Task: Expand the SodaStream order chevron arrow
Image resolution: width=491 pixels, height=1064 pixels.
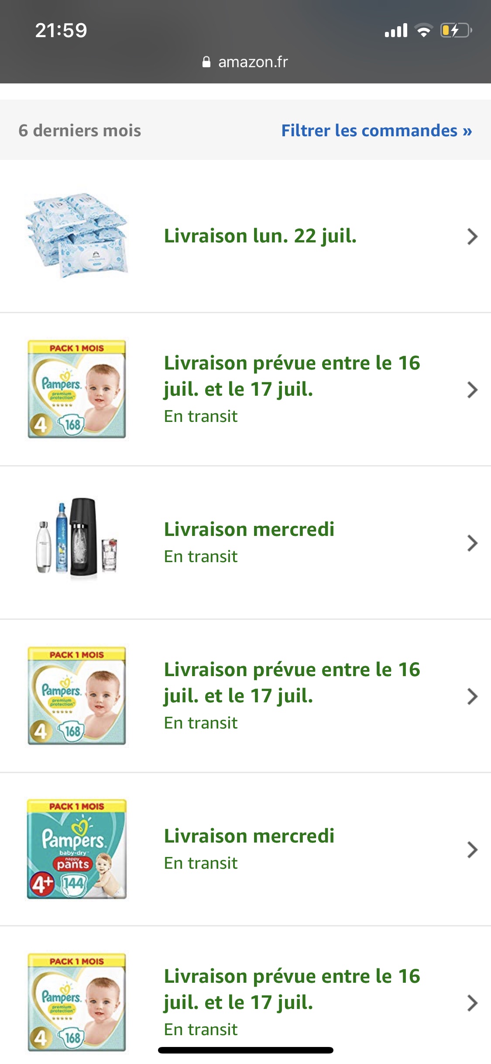Action: 472,543
